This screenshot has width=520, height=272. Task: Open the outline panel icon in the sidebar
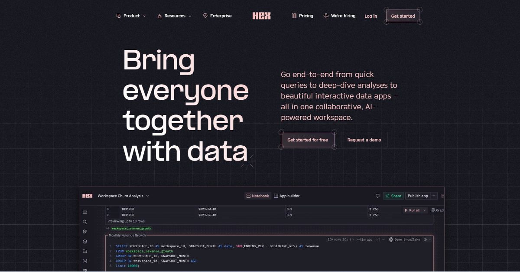coord(84,212)
